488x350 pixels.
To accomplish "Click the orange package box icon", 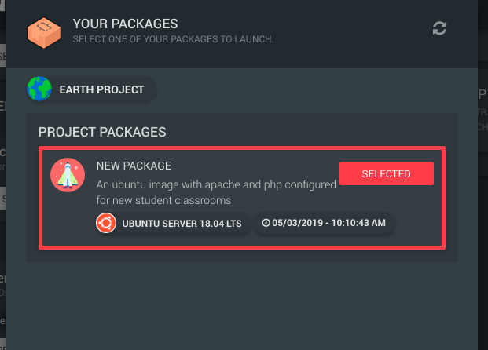I will click(44, 33).
